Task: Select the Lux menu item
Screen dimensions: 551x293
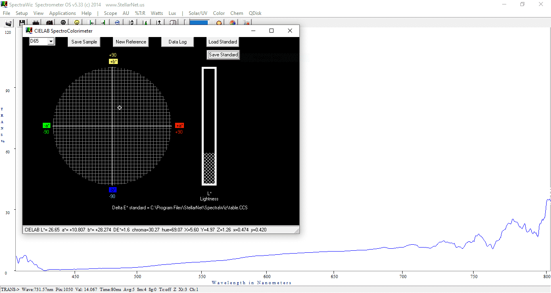Action: [172, 13]
